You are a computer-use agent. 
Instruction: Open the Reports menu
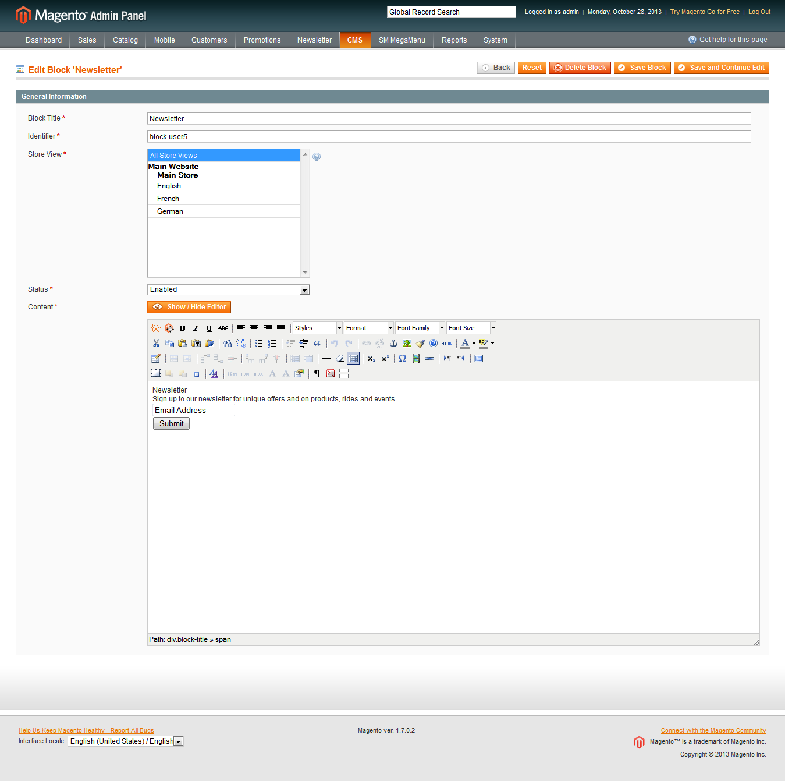(x=454, y=40)
